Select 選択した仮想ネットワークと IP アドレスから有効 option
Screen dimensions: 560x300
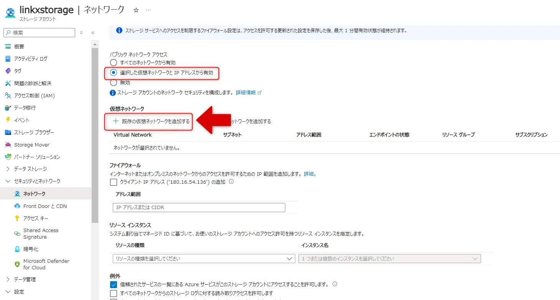pos(113,73)
